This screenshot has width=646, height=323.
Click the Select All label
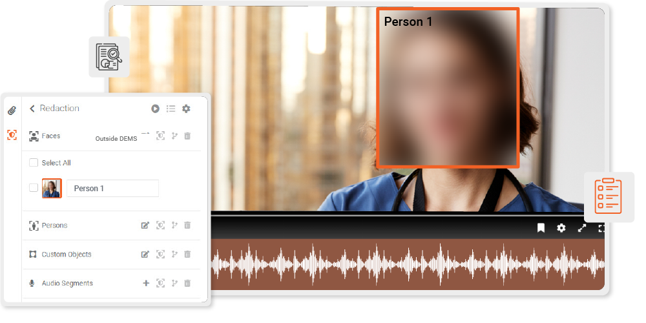click(x=56, y=163)
